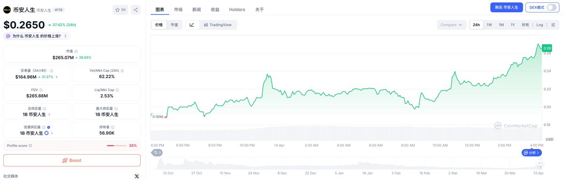The height and width of the screenshot is (180, 564).
Task: Click the verified badge next to 流通供应量
Action: click(x=49, y=127)
